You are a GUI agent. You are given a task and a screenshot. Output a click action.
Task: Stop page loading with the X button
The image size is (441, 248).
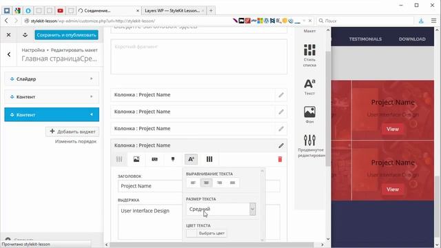point(310,21)
